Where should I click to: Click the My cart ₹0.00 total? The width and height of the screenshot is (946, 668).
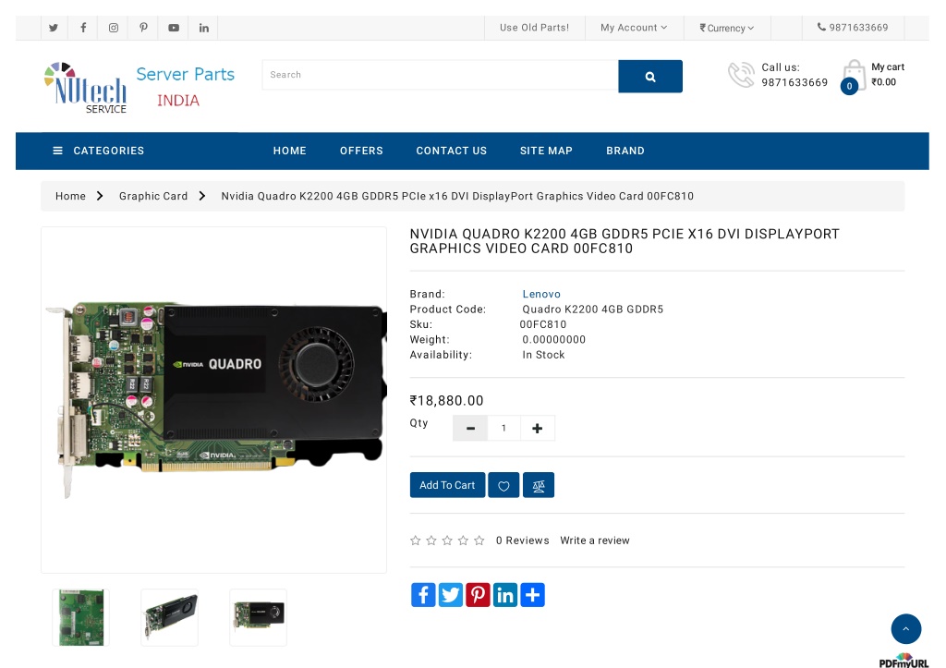(x=884, y=82)
